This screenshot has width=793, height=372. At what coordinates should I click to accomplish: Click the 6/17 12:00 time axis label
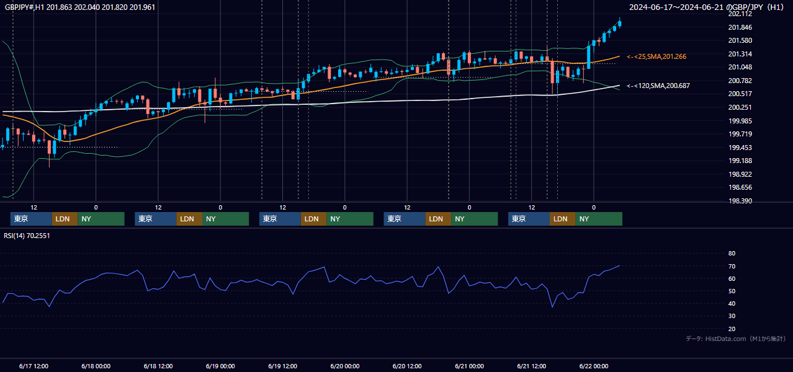[34, 366]
